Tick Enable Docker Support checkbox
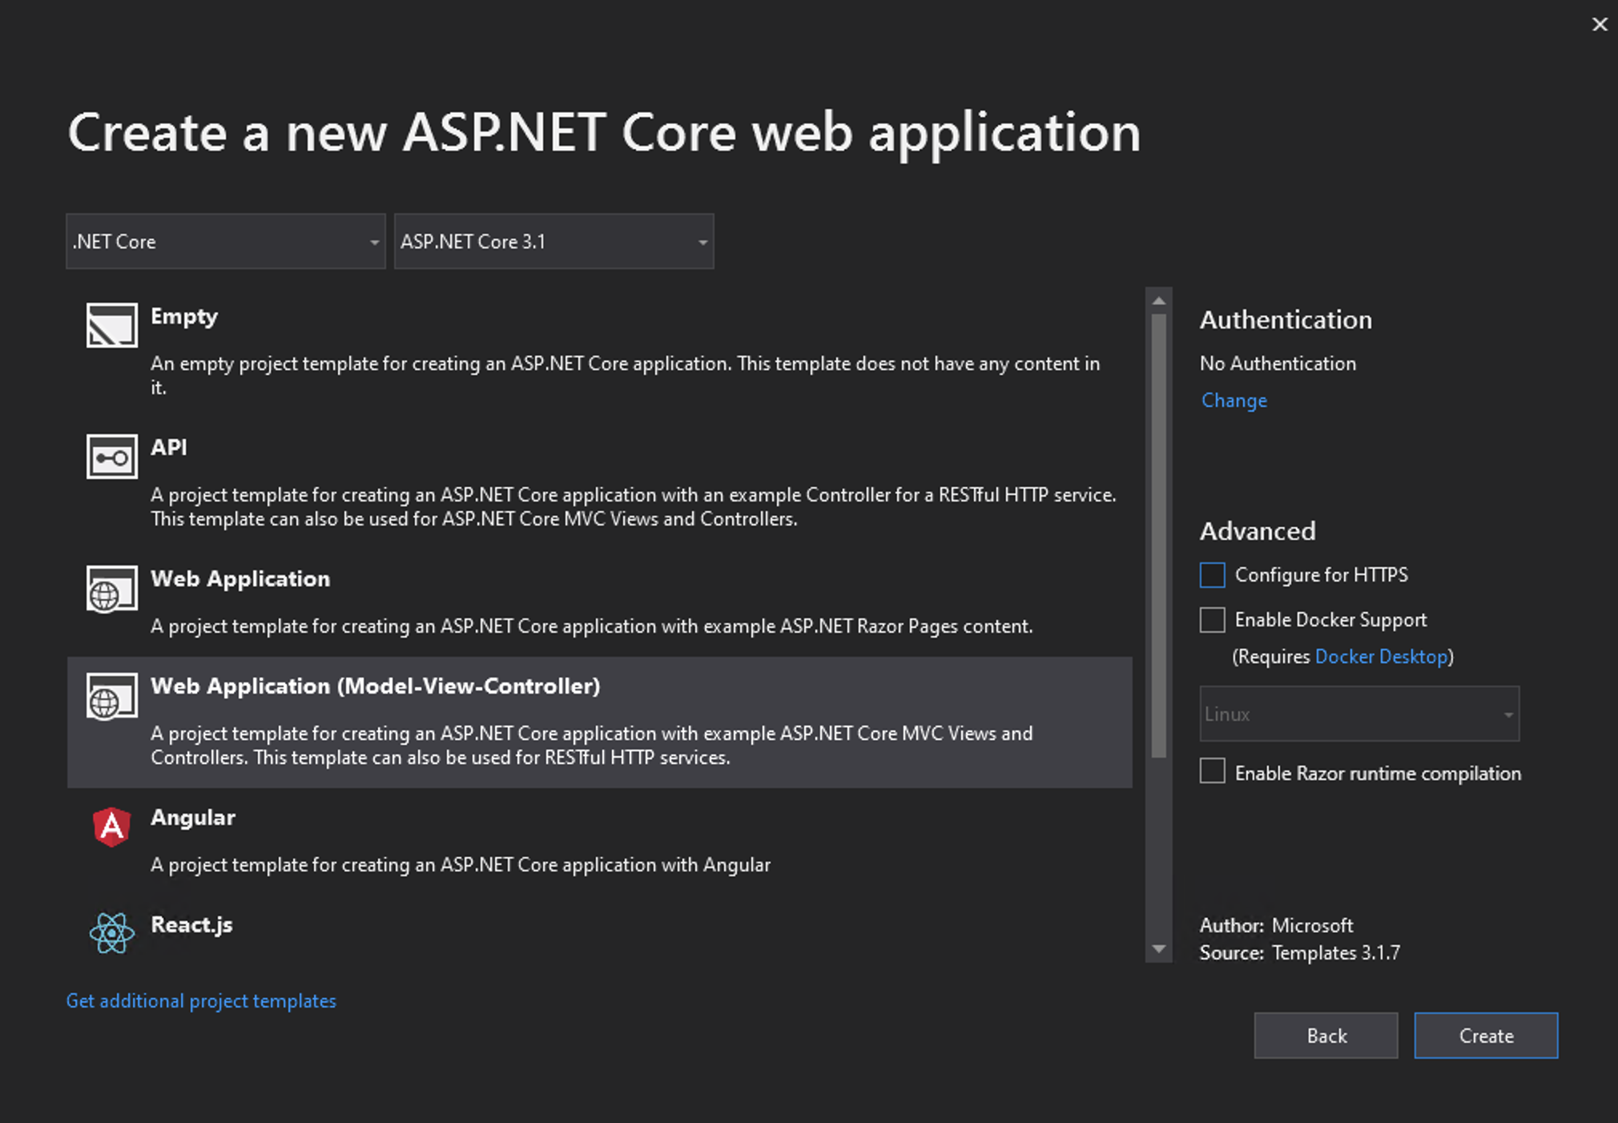This screenshot has width=1618, height=1123. pyautogui.click(x=1212, y=620)
